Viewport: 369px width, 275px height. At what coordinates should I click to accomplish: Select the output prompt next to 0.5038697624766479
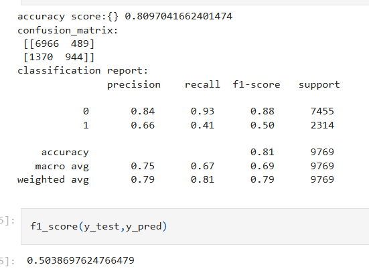7,262
